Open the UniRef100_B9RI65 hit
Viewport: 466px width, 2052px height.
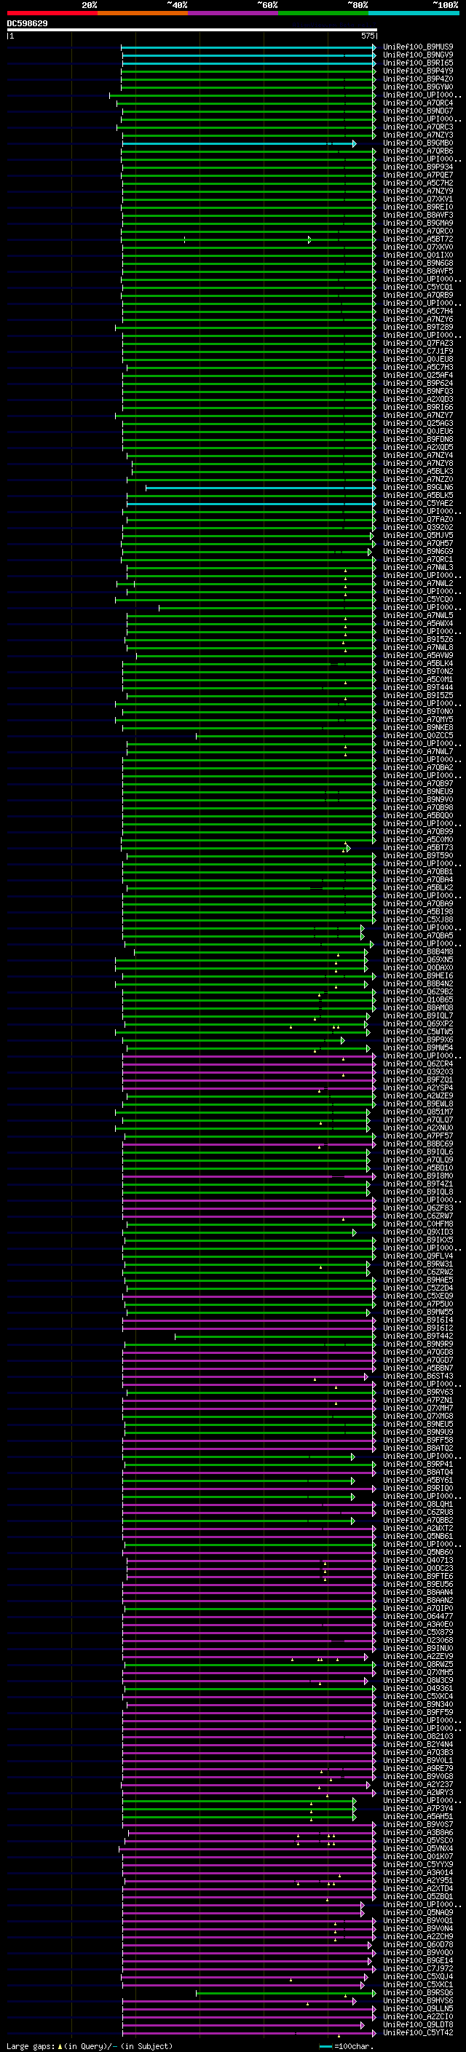418,63
